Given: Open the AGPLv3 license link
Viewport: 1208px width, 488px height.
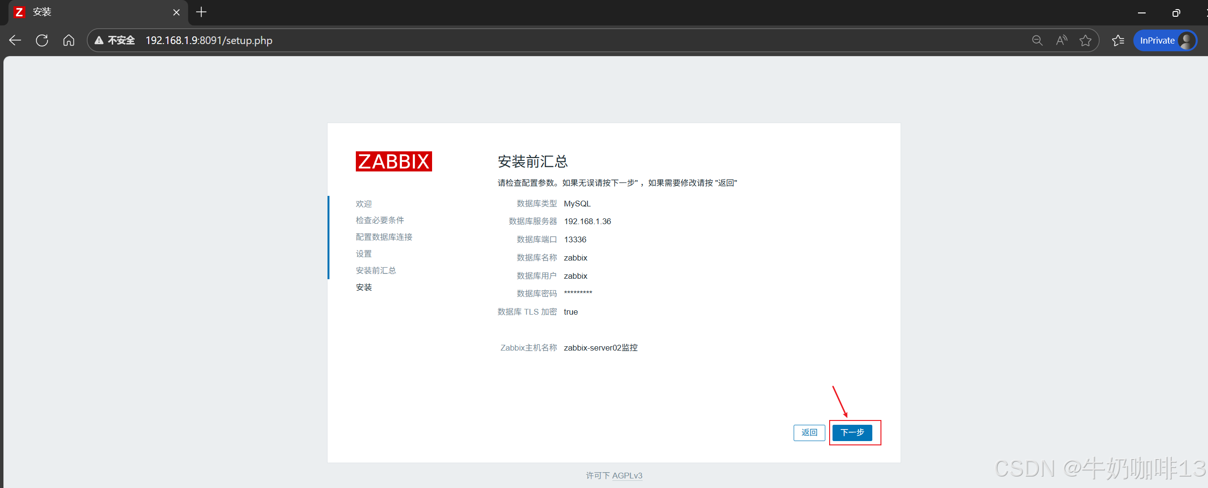Looking at the screenshot, I should pos(627,476).
